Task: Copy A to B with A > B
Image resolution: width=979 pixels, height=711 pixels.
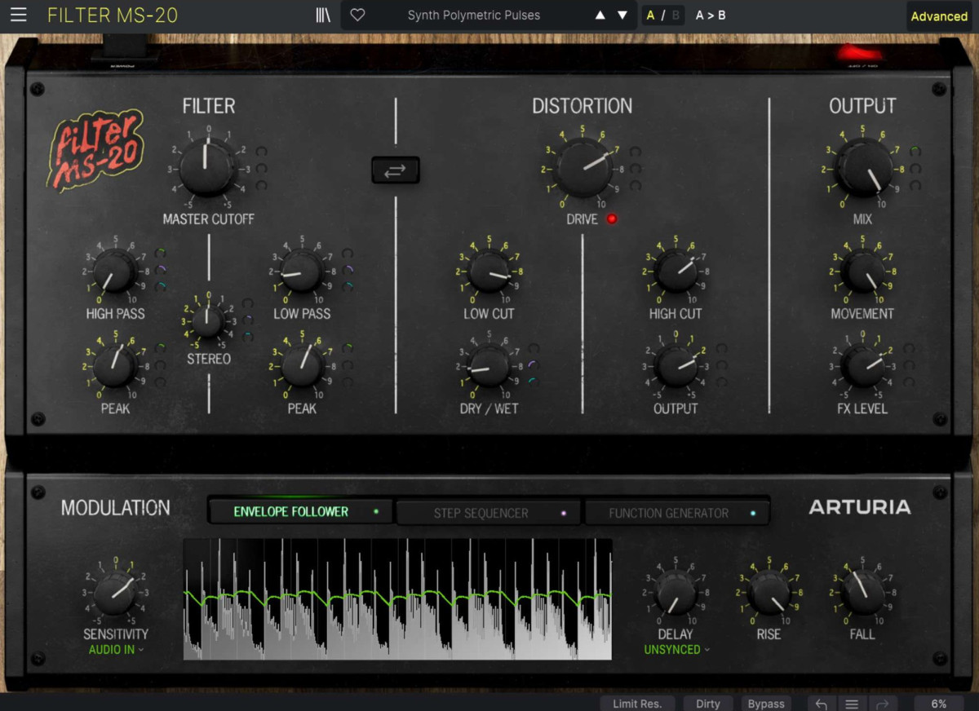Action: click(x=710, y=15)
